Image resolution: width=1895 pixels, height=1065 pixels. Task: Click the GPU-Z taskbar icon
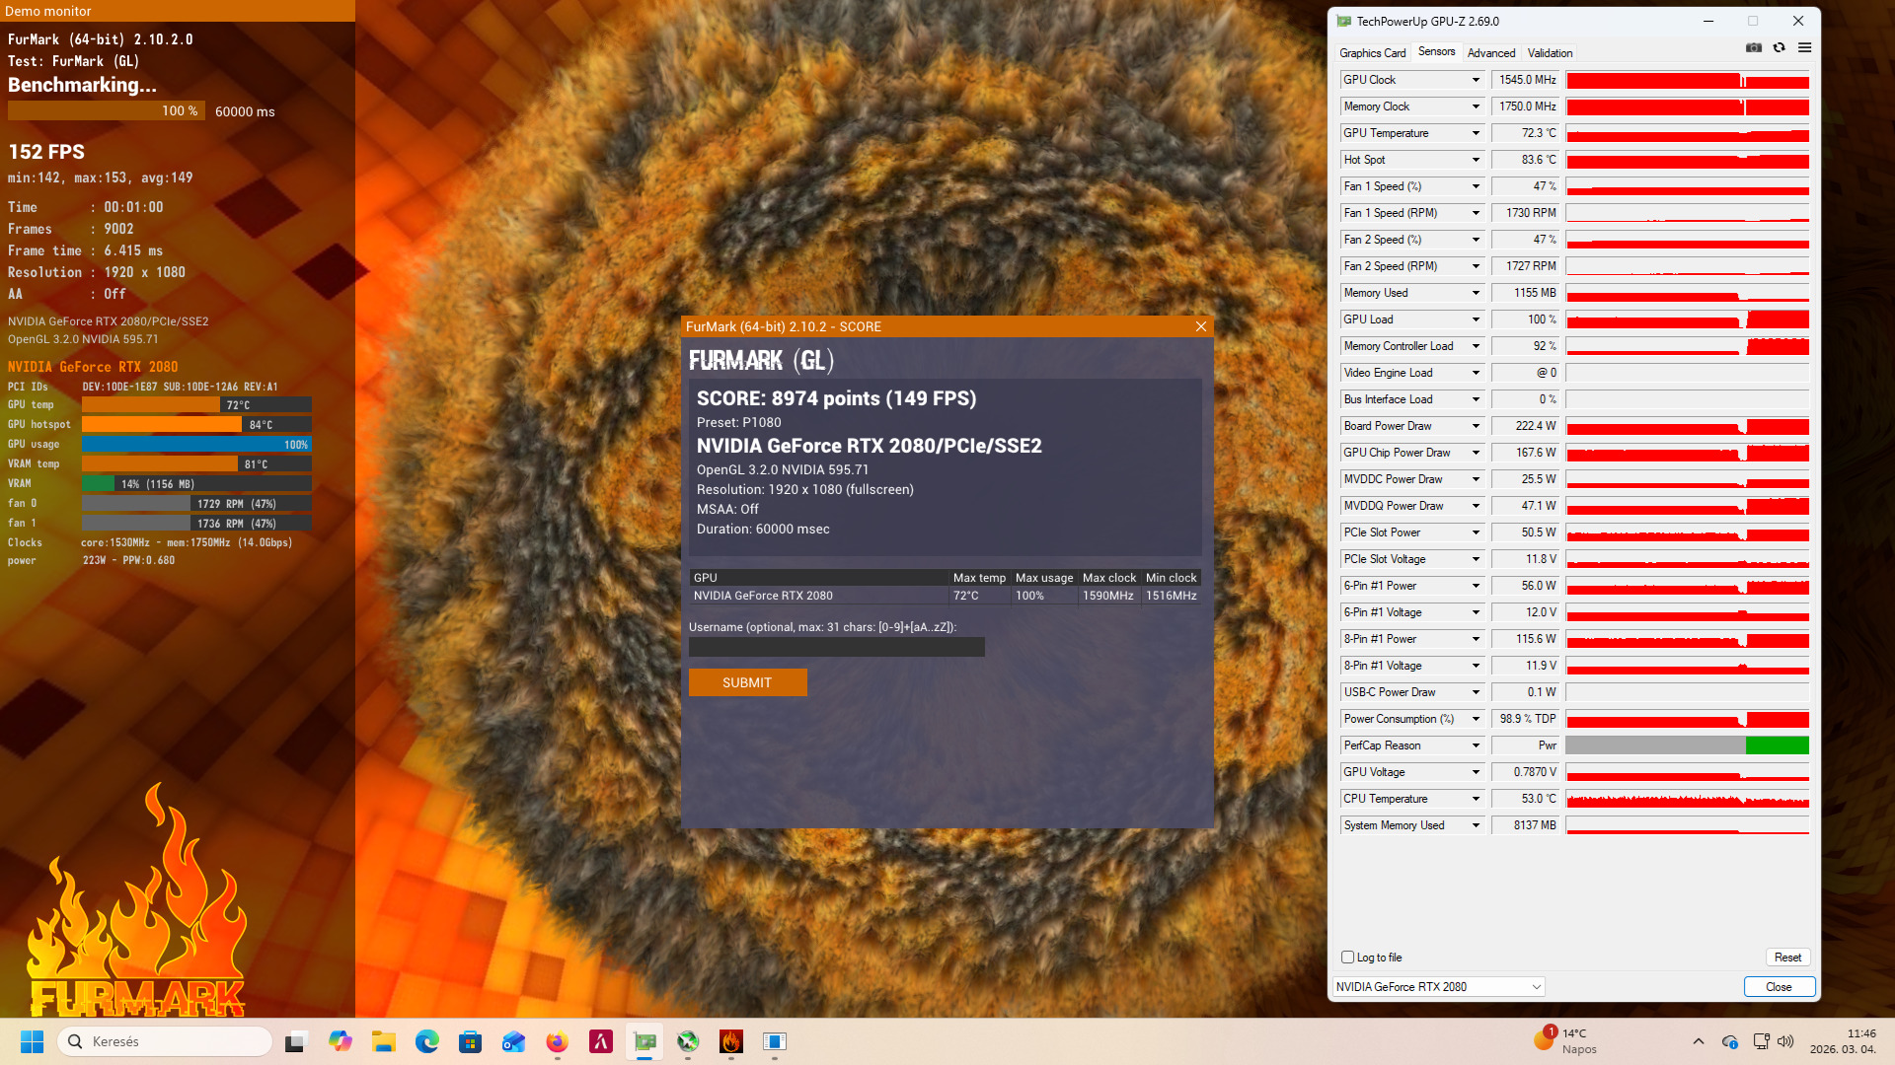[x=644, y=1041]
